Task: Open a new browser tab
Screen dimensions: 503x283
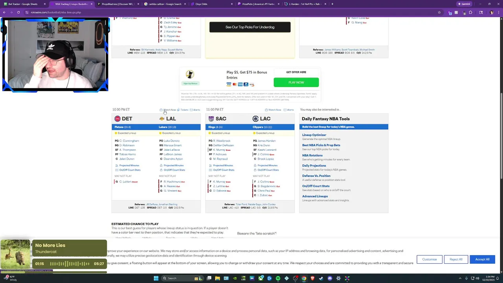Action: pyautogui.click(x=332, y=4)
